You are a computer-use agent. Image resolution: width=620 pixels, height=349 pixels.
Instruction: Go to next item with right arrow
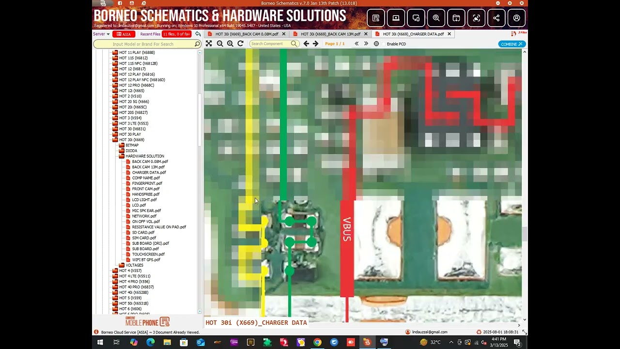(x=316, y=44)
